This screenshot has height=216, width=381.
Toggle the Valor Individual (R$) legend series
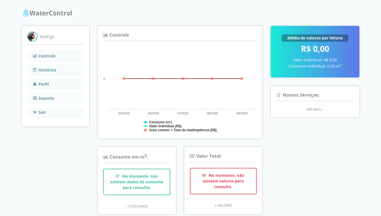point(165,126)
